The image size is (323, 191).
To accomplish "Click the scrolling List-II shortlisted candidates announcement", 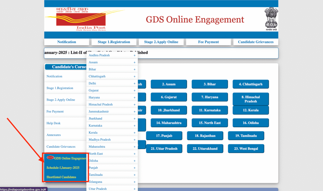I will tap(96, 53).
